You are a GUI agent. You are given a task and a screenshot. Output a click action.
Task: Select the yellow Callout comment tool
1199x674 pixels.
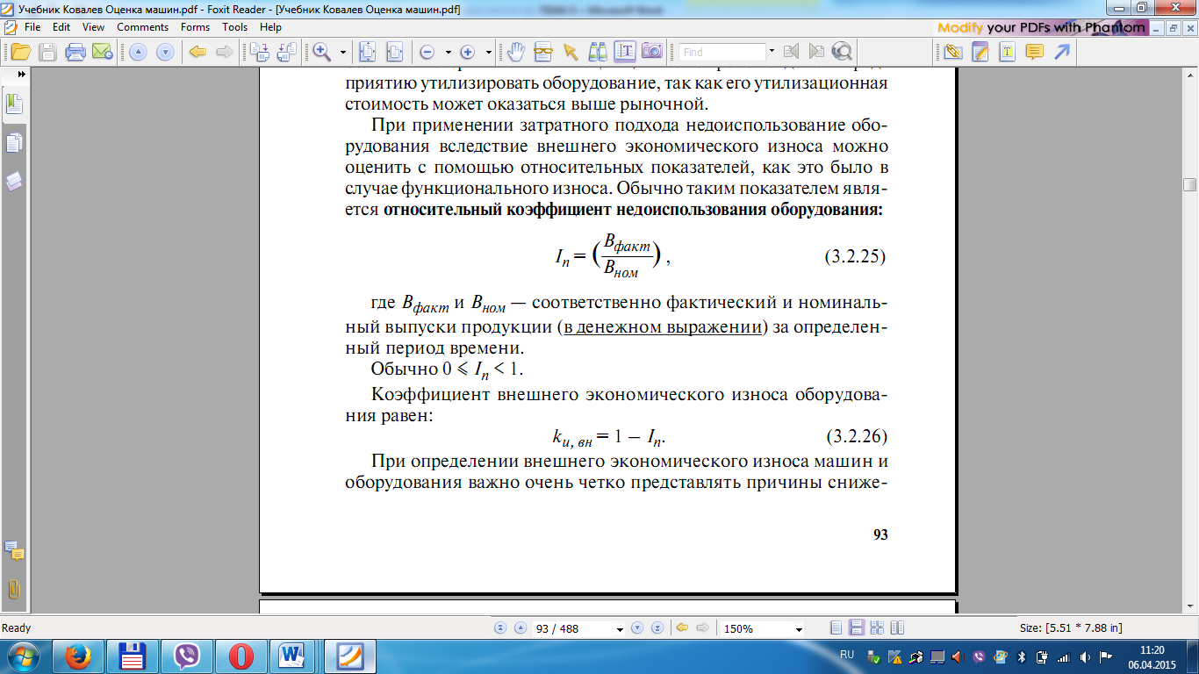click(x=1035, y=52)
